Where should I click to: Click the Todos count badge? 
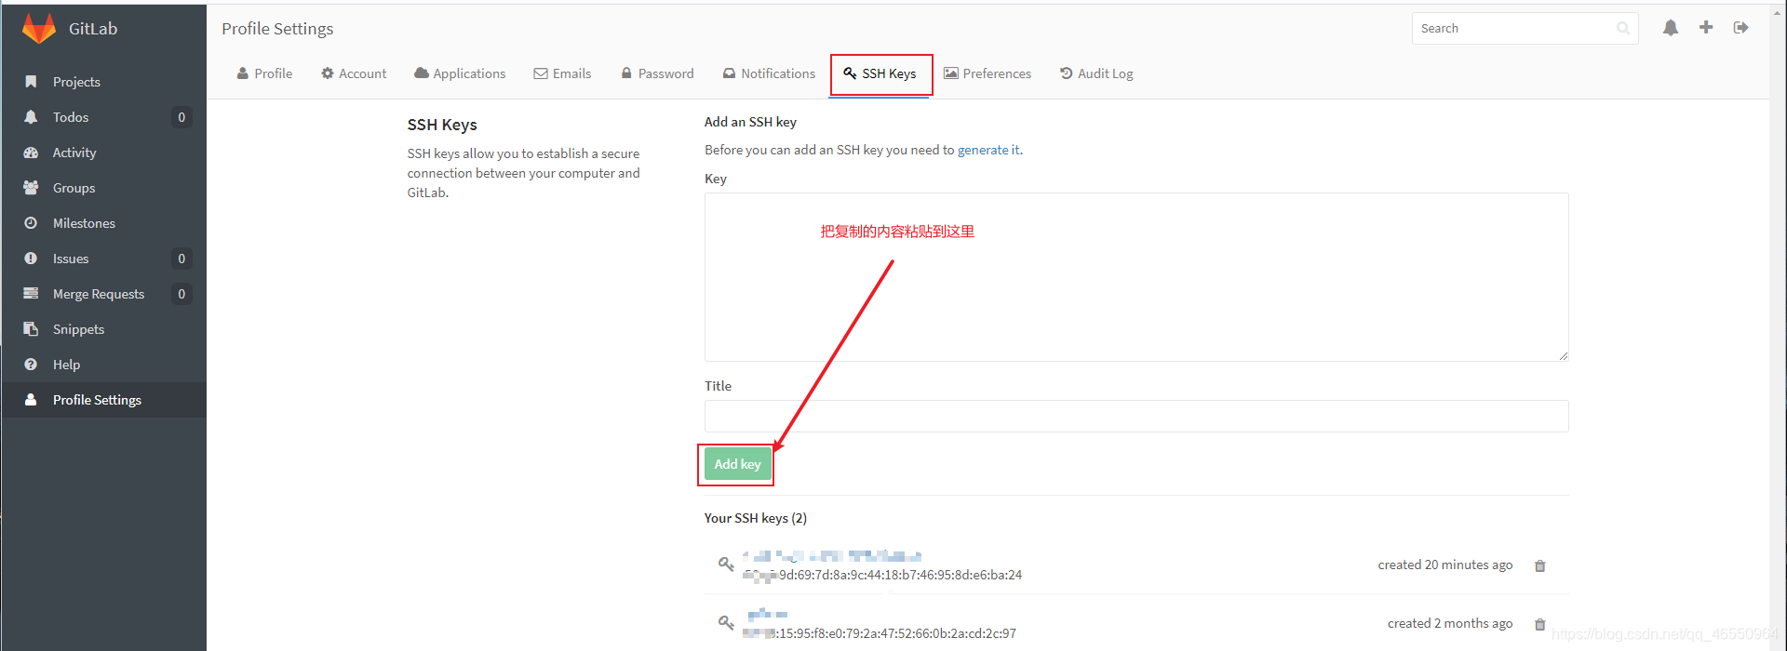(181, 117)
